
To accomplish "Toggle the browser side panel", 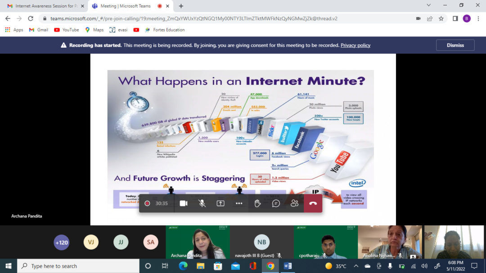I will coord(455,18).
